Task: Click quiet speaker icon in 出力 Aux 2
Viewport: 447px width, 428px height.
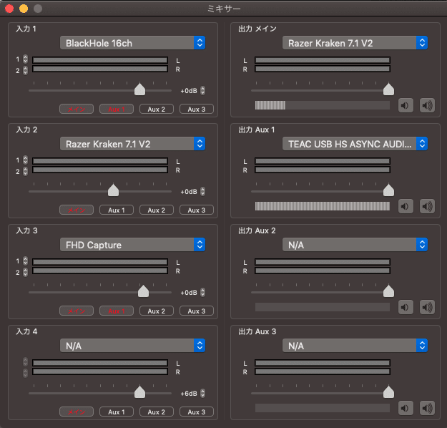Action: (406, 307)
